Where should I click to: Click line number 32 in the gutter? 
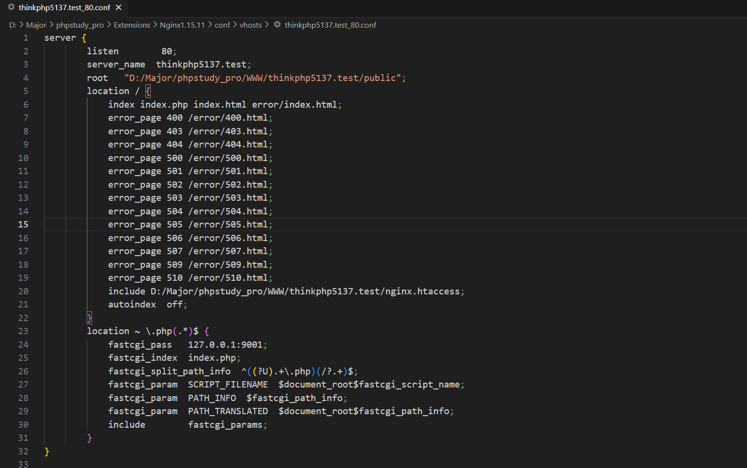23,452
